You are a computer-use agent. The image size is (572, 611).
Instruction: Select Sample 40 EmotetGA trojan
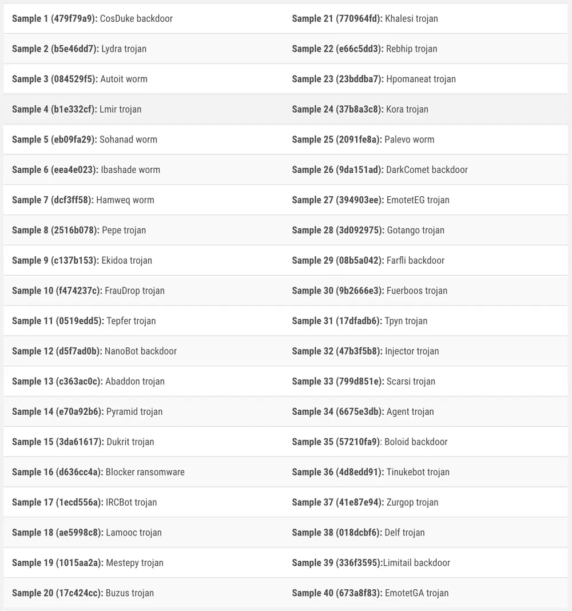[370, 593]
